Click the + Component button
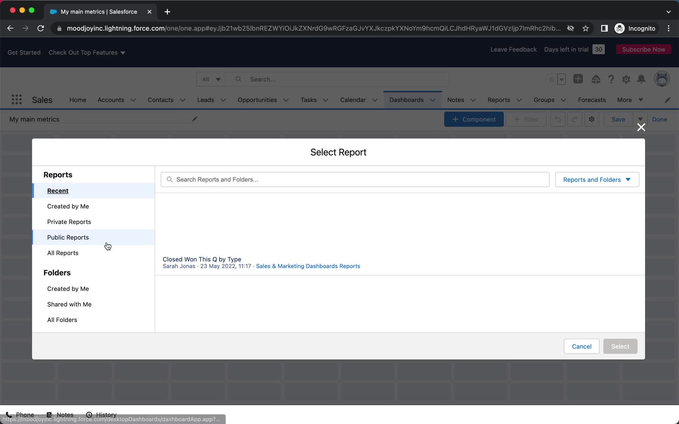This screenshot has width=679, height=424. point(474,119)
